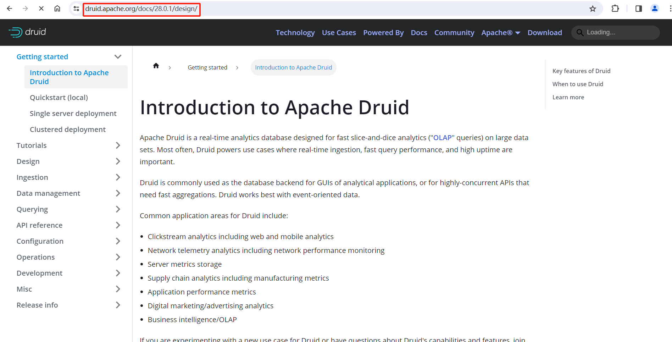
Task: Open Tutorials sidebar category
Action: [x=32, y=145]
